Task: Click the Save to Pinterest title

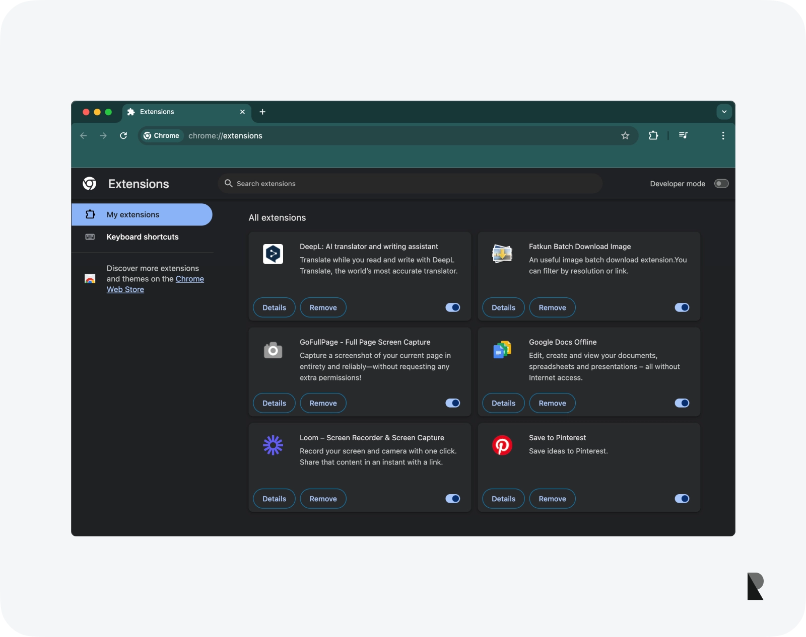Action: 557,438
